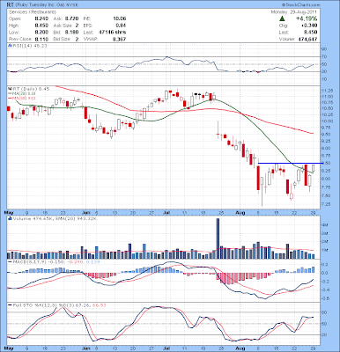This screenshot has width=340, height=352.
Task: Click the 11.25 price axis label
Action: pyautogui.click(x=329, y=91)
